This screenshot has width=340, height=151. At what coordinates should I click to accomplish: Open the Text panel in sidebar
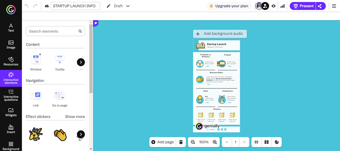pos(11,27)
